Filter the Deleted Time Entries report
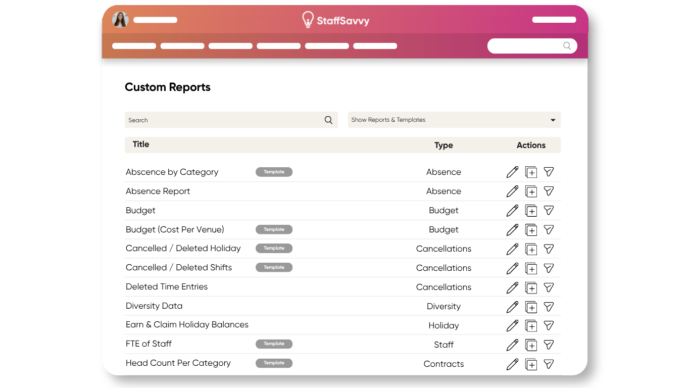690x388 pixels. tap(549, 287)
